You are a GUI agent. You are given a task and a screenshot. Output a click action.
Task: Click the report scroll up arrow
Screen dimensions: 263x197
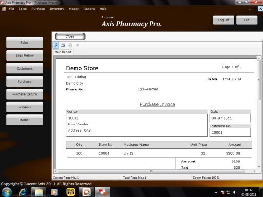tap(259, 58)
